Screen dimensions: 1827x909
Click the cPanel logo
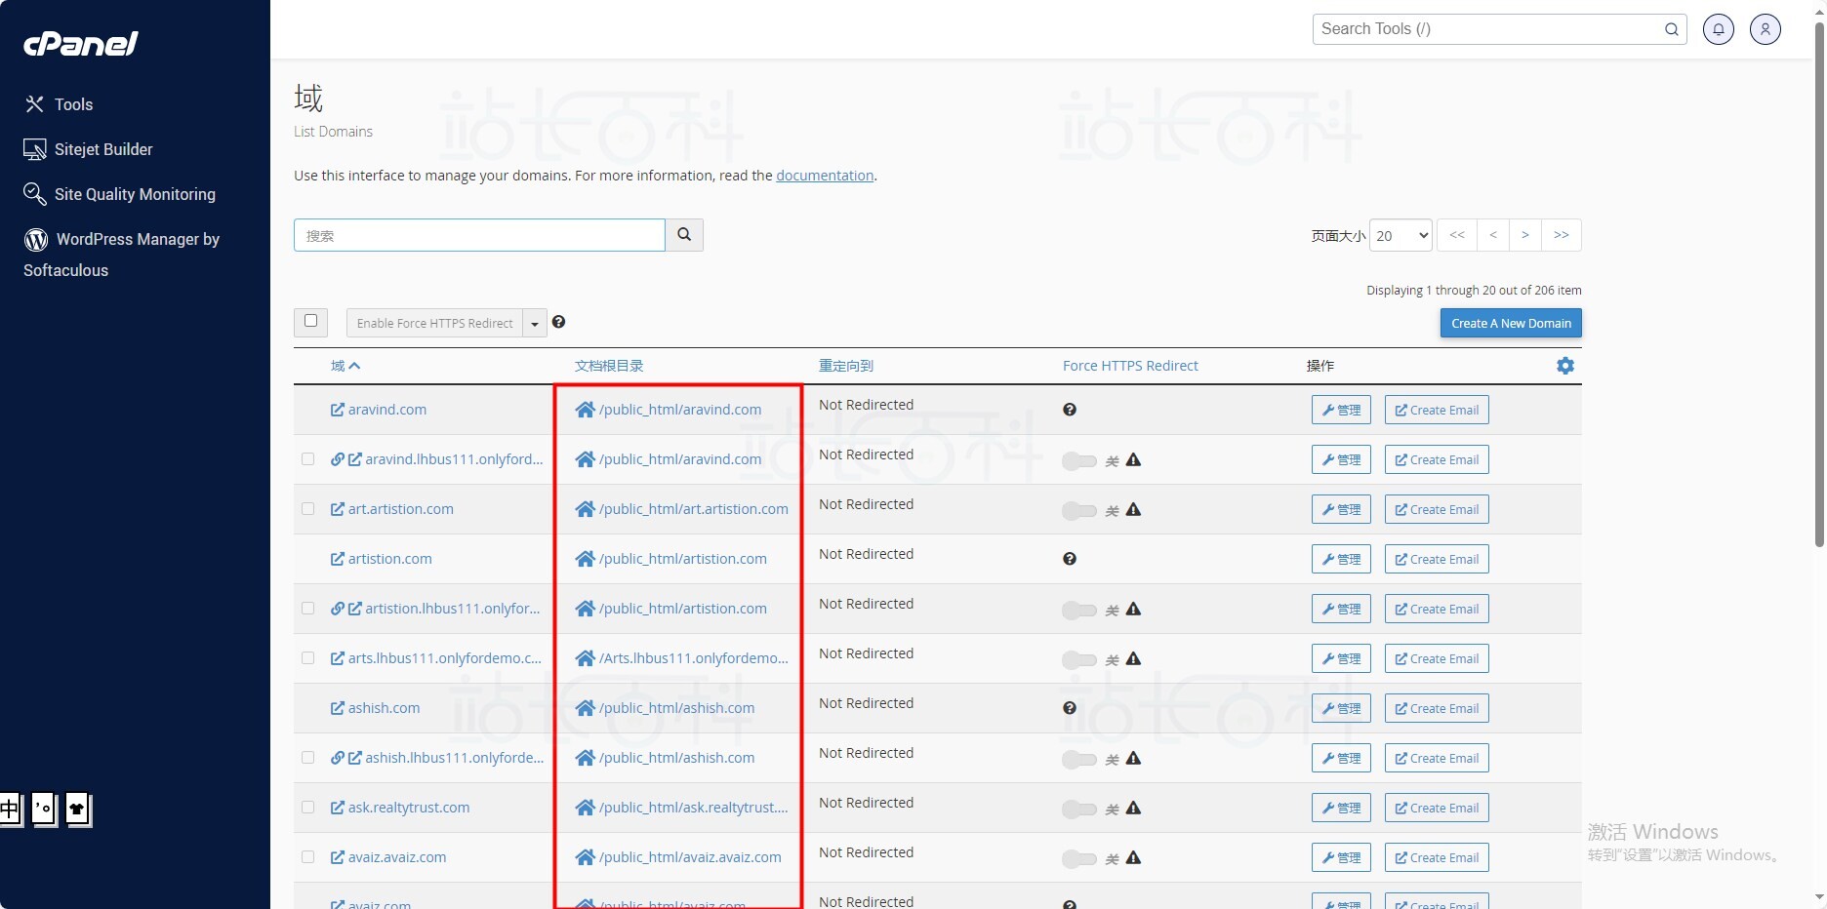pyautogui.click(x=81, y=44)
